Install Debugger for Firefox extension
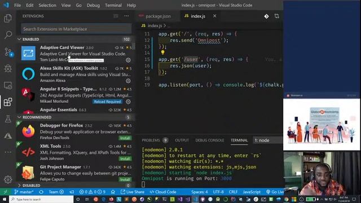 tap(125, 138)
